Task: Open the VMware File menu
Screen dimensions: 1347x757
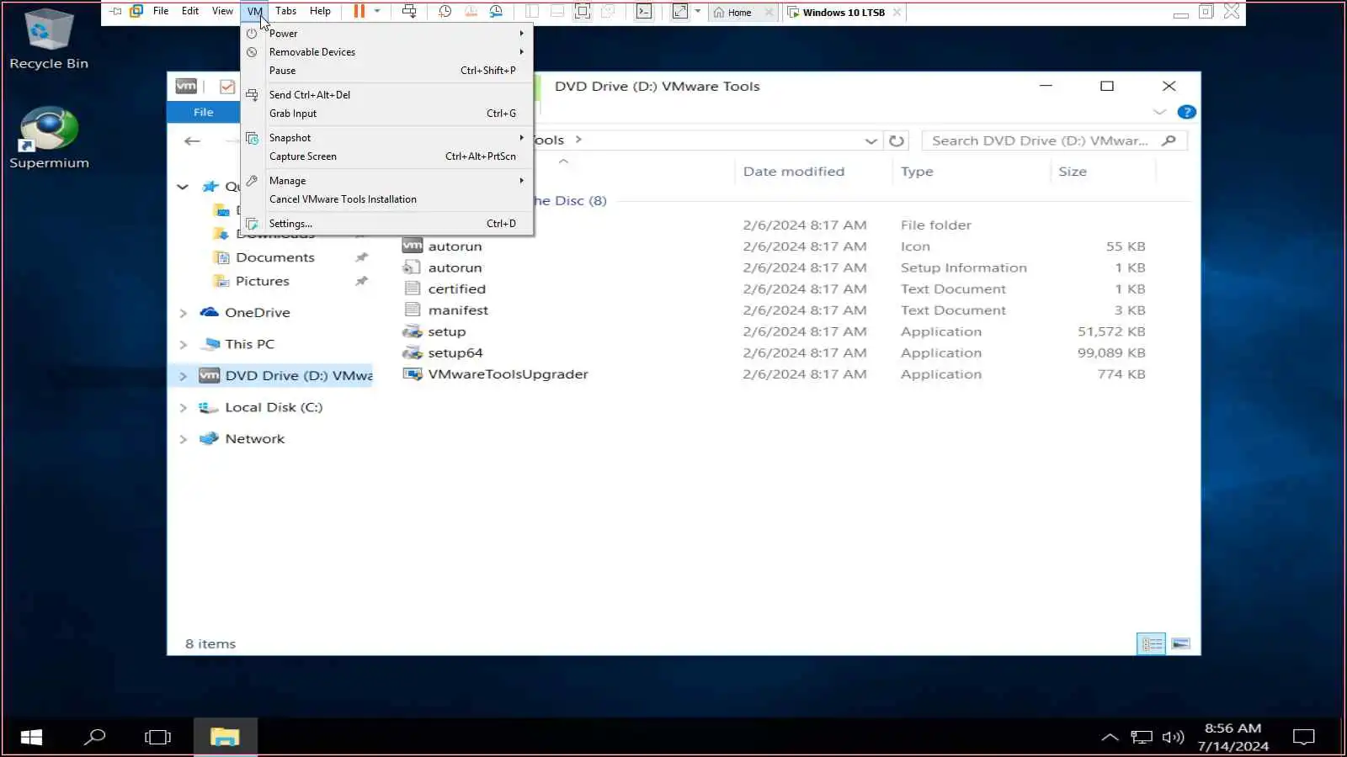Action: click(x=161, y=11)
